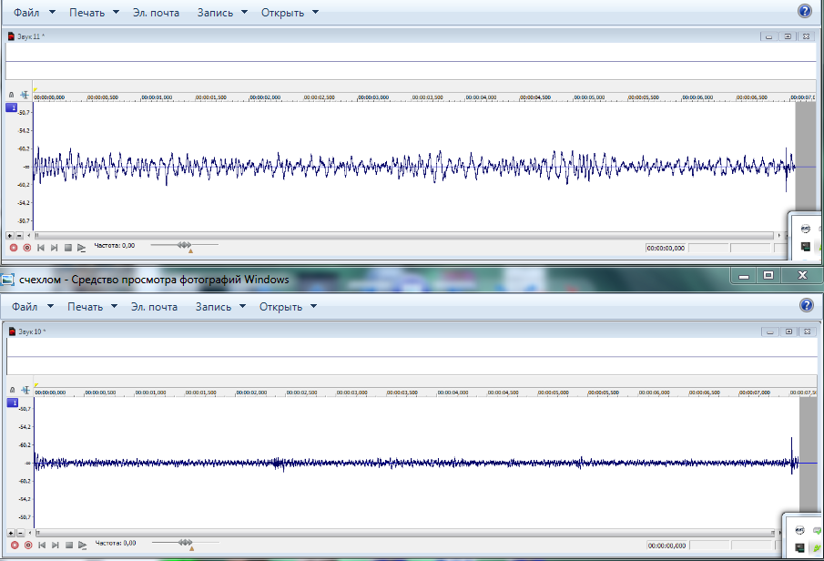Click scroll-right arrow in Звук 11 scrollbar
824x561 pixels.
click(x=778, y=236)
